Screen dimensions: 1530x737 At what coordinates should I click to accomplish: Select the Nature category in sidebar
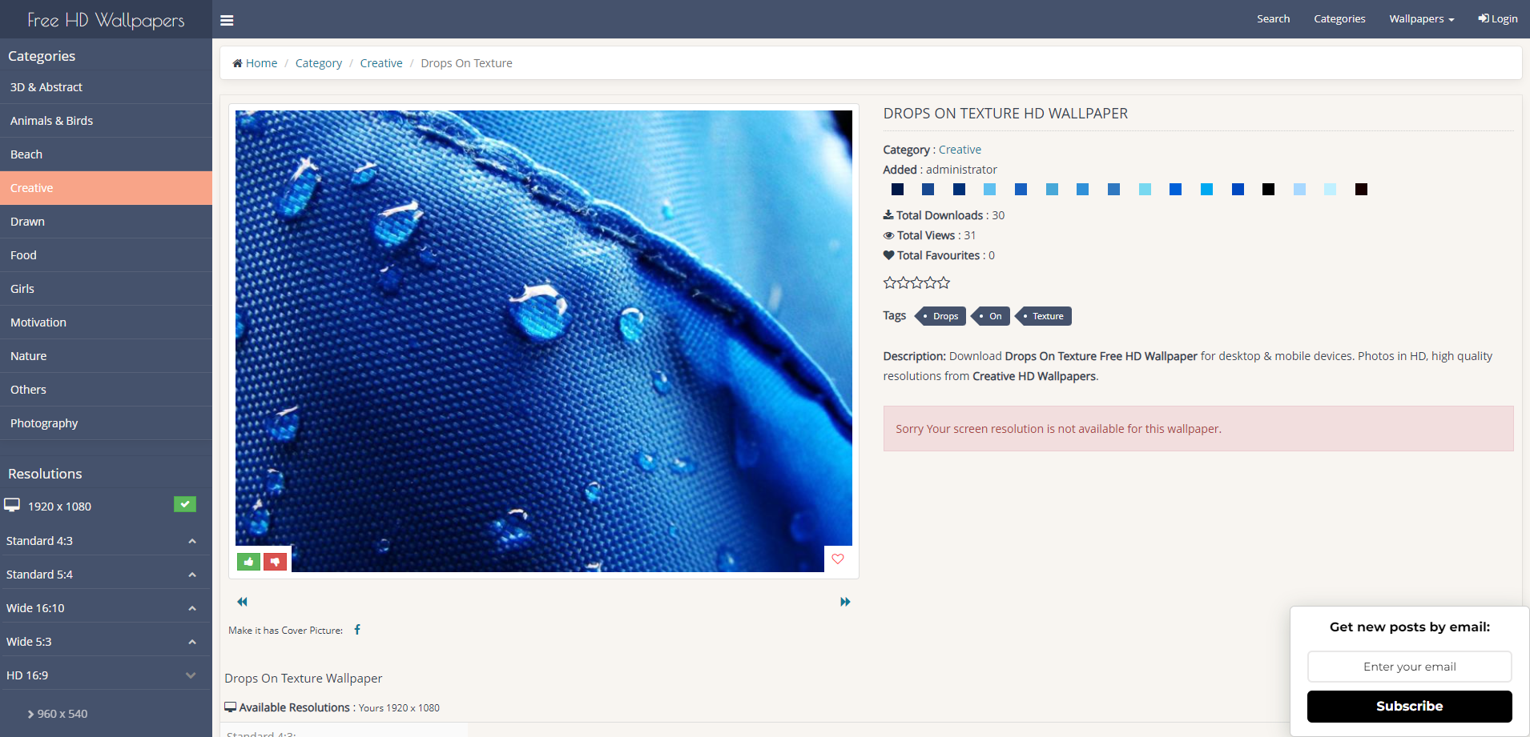[29, 356]
